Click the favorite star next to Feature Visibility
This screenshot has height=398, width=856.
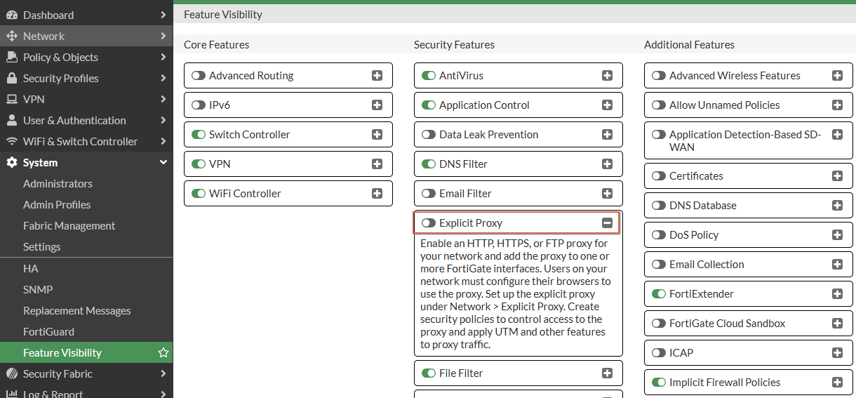click(x=163, y=352)
